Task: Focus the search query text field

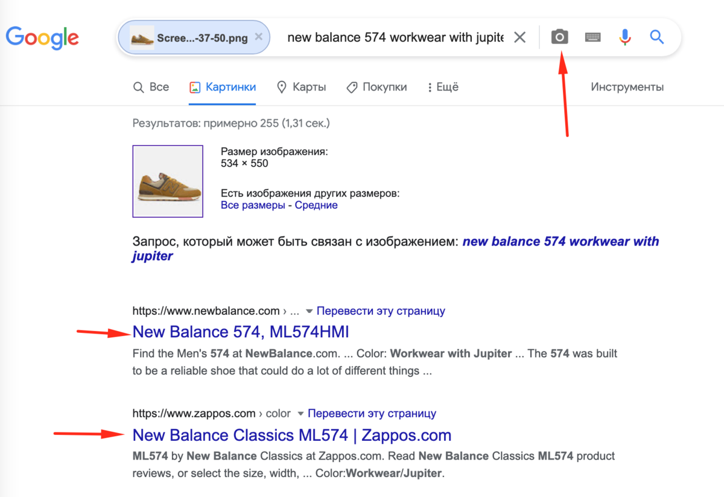Action: coord(395,37)
